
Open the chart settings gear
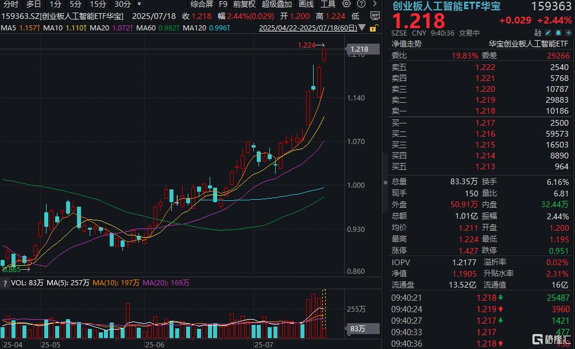click(x=346, y=4)
